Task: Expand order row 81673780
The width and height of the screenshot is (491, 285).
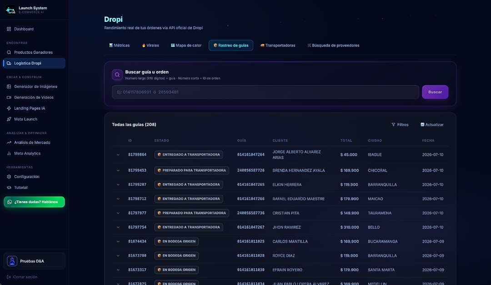Action: 118,255
